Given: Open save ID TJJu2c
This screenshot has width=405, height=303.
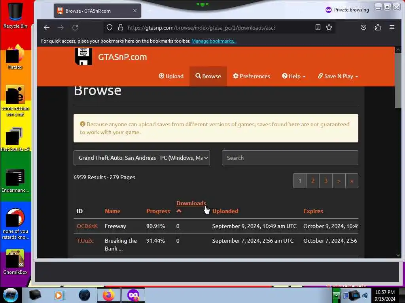Looking at the screenshot, I should (x=85, y=240).
